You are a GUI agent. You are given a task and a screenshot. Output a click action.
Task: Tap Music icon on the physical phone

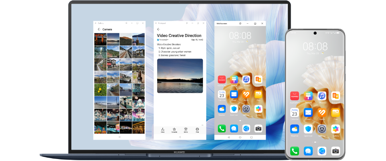(x=322, y=96)
